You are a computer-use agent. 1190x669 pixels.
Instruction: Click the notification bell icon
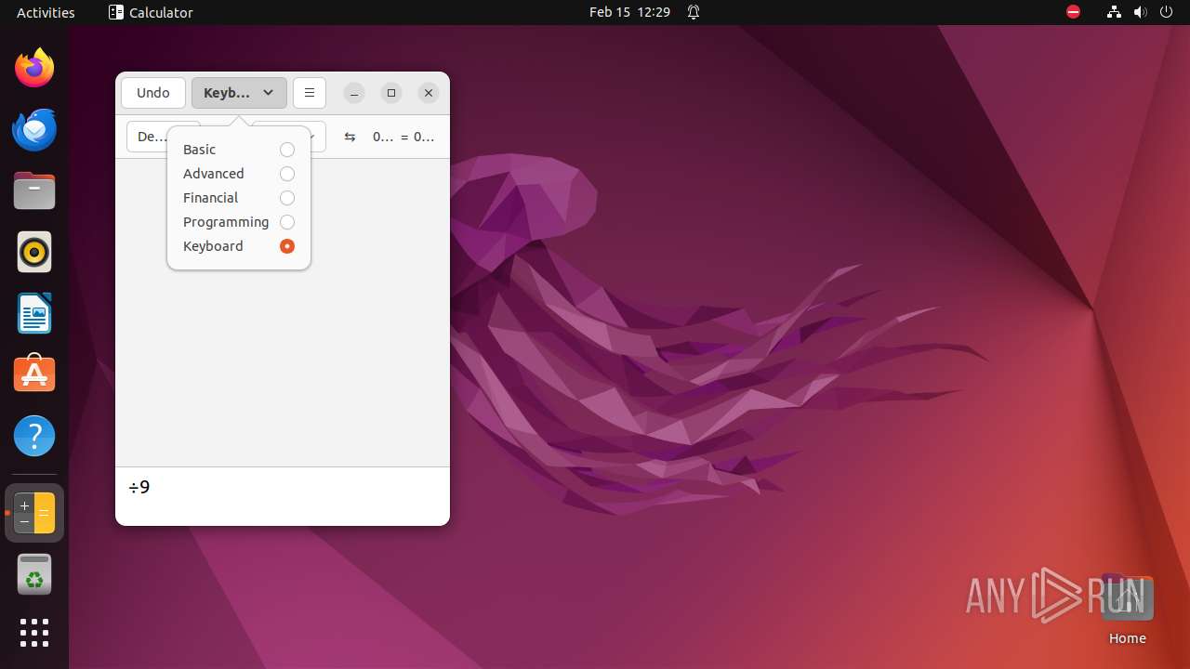pyautogui.click(x=694, y=12)
